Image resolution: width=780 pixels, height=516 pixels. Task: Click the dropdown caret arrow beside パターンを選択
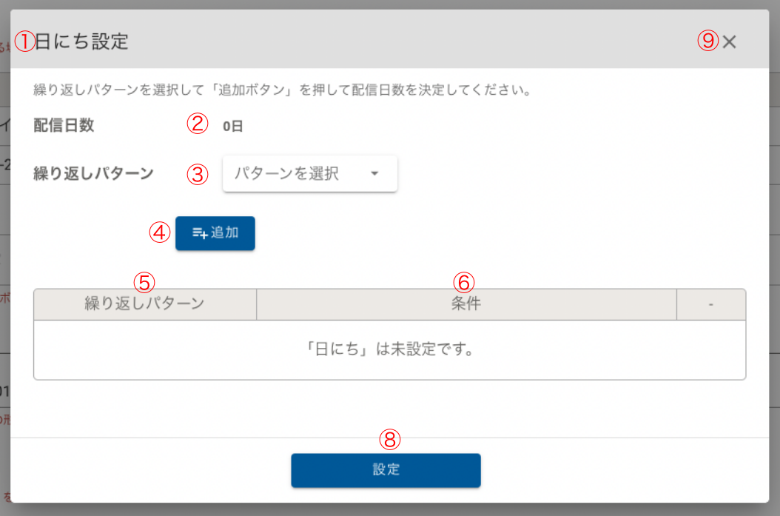[374, 174]
